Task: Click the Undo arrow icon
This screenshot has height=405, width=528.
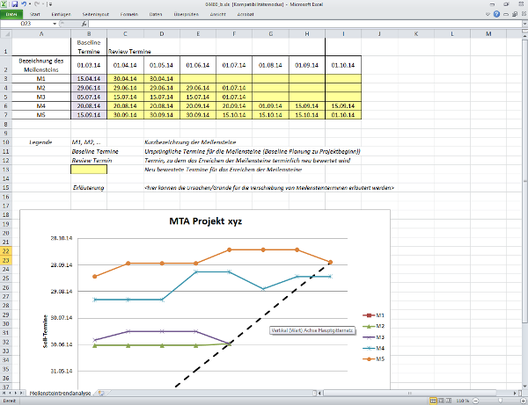Action: click(x=23, y=4)
